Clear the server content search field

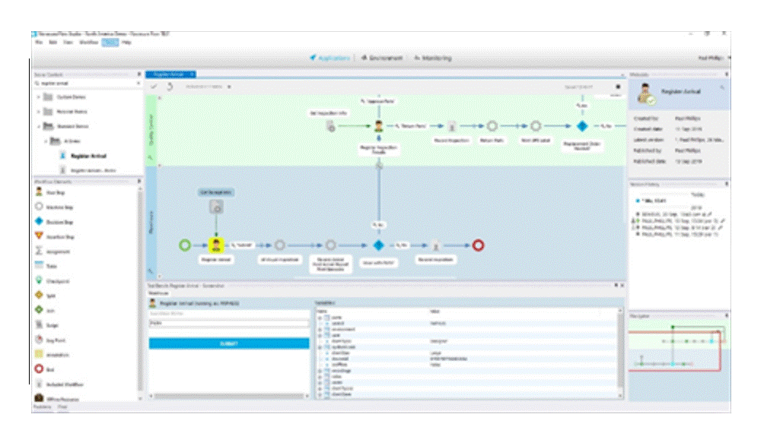click(138, 84)
